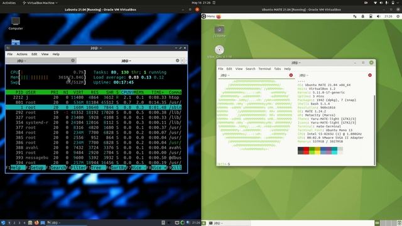Open the Lubuntu start menu icon

[x=3, y=223]
